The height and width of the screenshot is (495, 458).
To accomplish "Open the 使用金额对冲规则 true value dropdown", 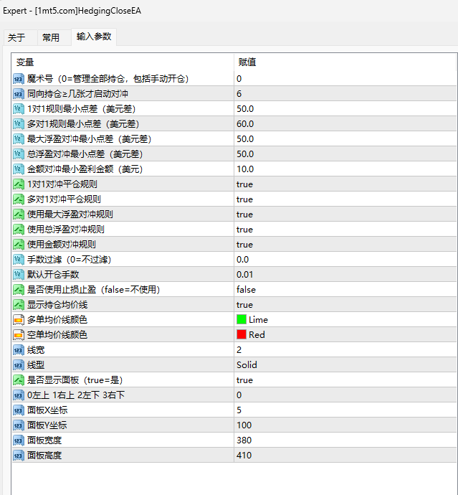I will pyautogui.click(x=244, y=245).
